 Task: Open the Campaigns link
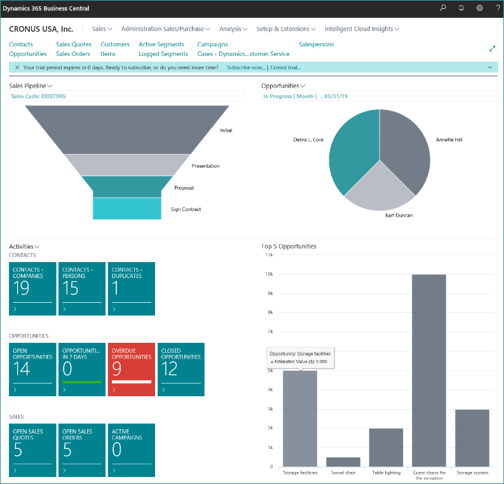[212, 45]
